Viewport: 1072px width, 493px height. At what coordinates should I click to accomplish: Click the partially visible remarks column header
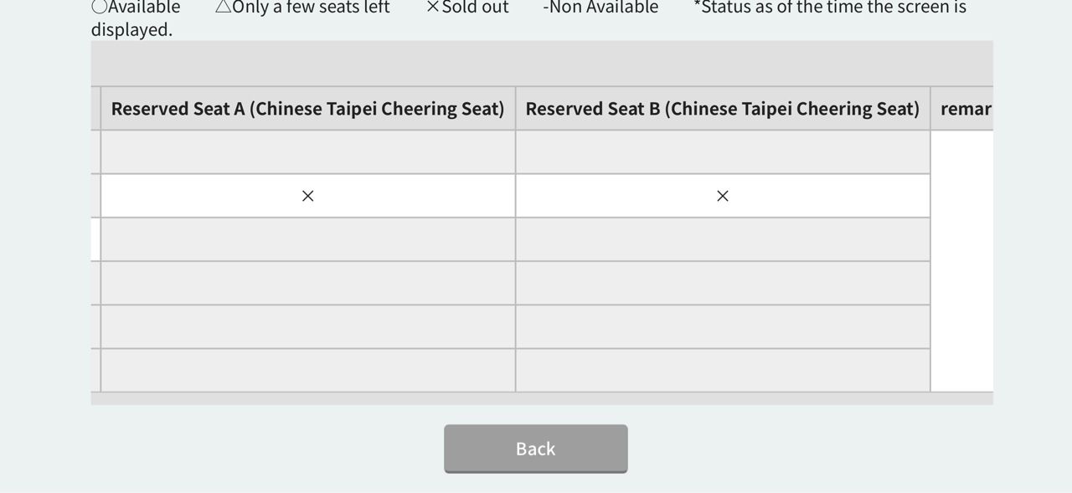pyautogui.click(x=965, y=109)
